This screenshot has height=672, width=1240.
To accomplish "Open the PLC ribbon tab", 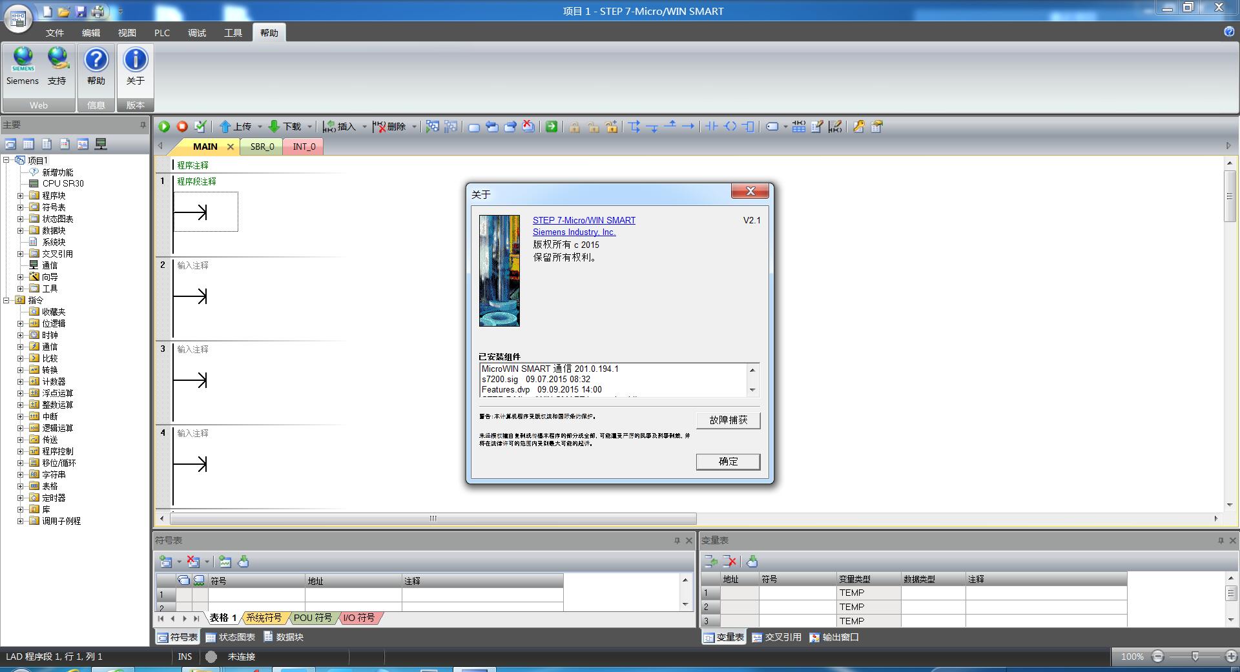I will (162, 33).
